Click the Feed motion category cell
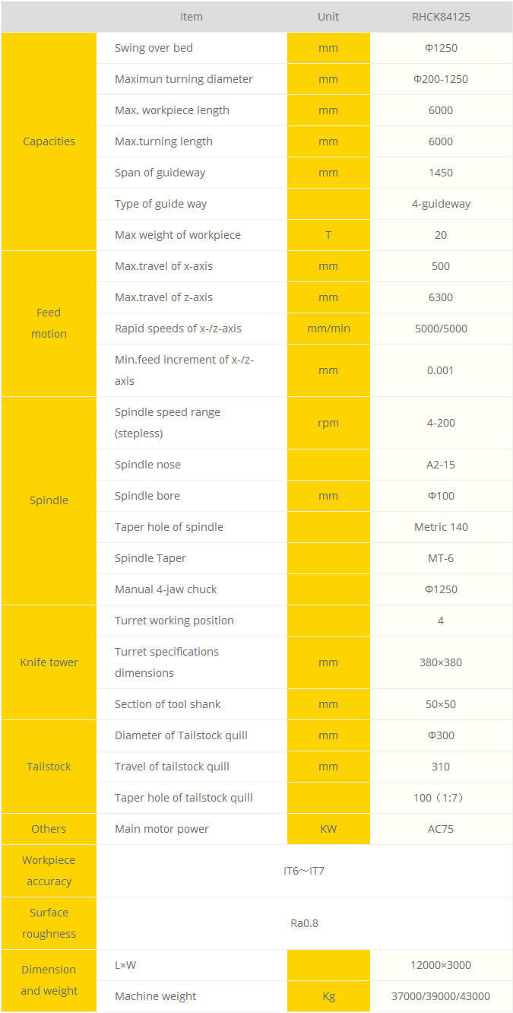This screenshot has height=1013, width=513. 49,323
